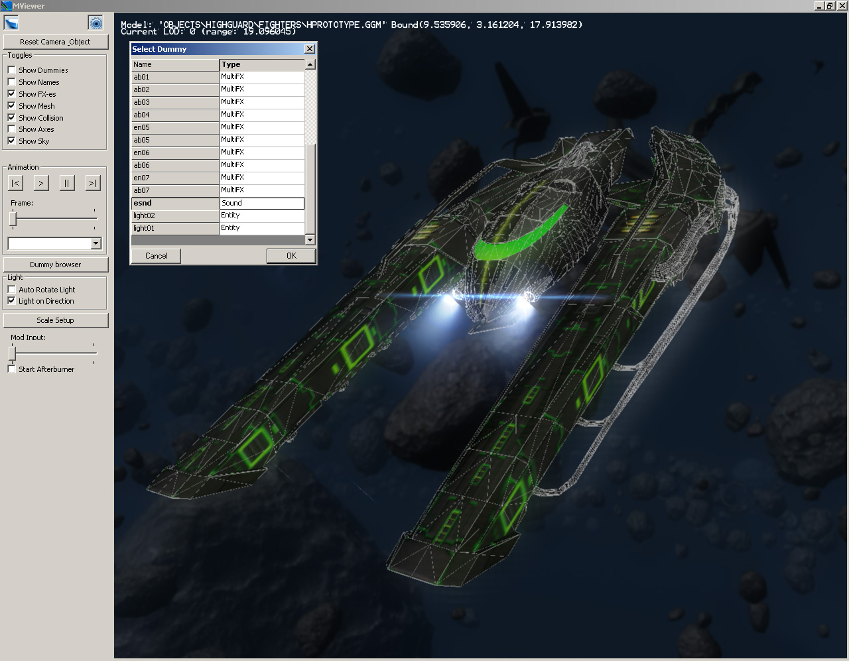Confirm dummy selection with OK

[291, 256]
